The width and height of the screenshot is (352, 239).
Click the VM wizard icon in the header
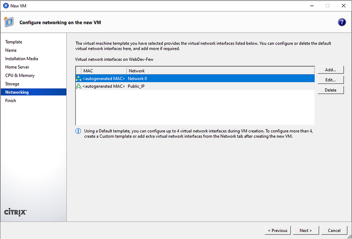click(8, 22)
